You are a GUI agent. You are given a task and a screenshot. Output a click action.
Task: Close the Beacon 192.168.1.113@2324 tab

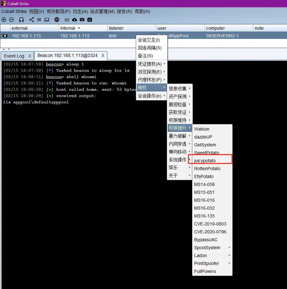pos(103,55)
